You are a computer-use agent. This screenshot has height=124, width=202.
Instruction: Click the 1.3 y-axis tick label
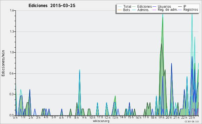click(x=12, y=32)
